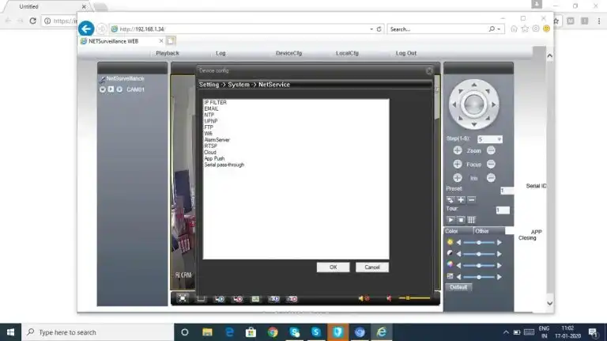The image size is (607, 341).
Task: Click the speaker audio icon in the bottom toolbar
Action: point(363,298)
